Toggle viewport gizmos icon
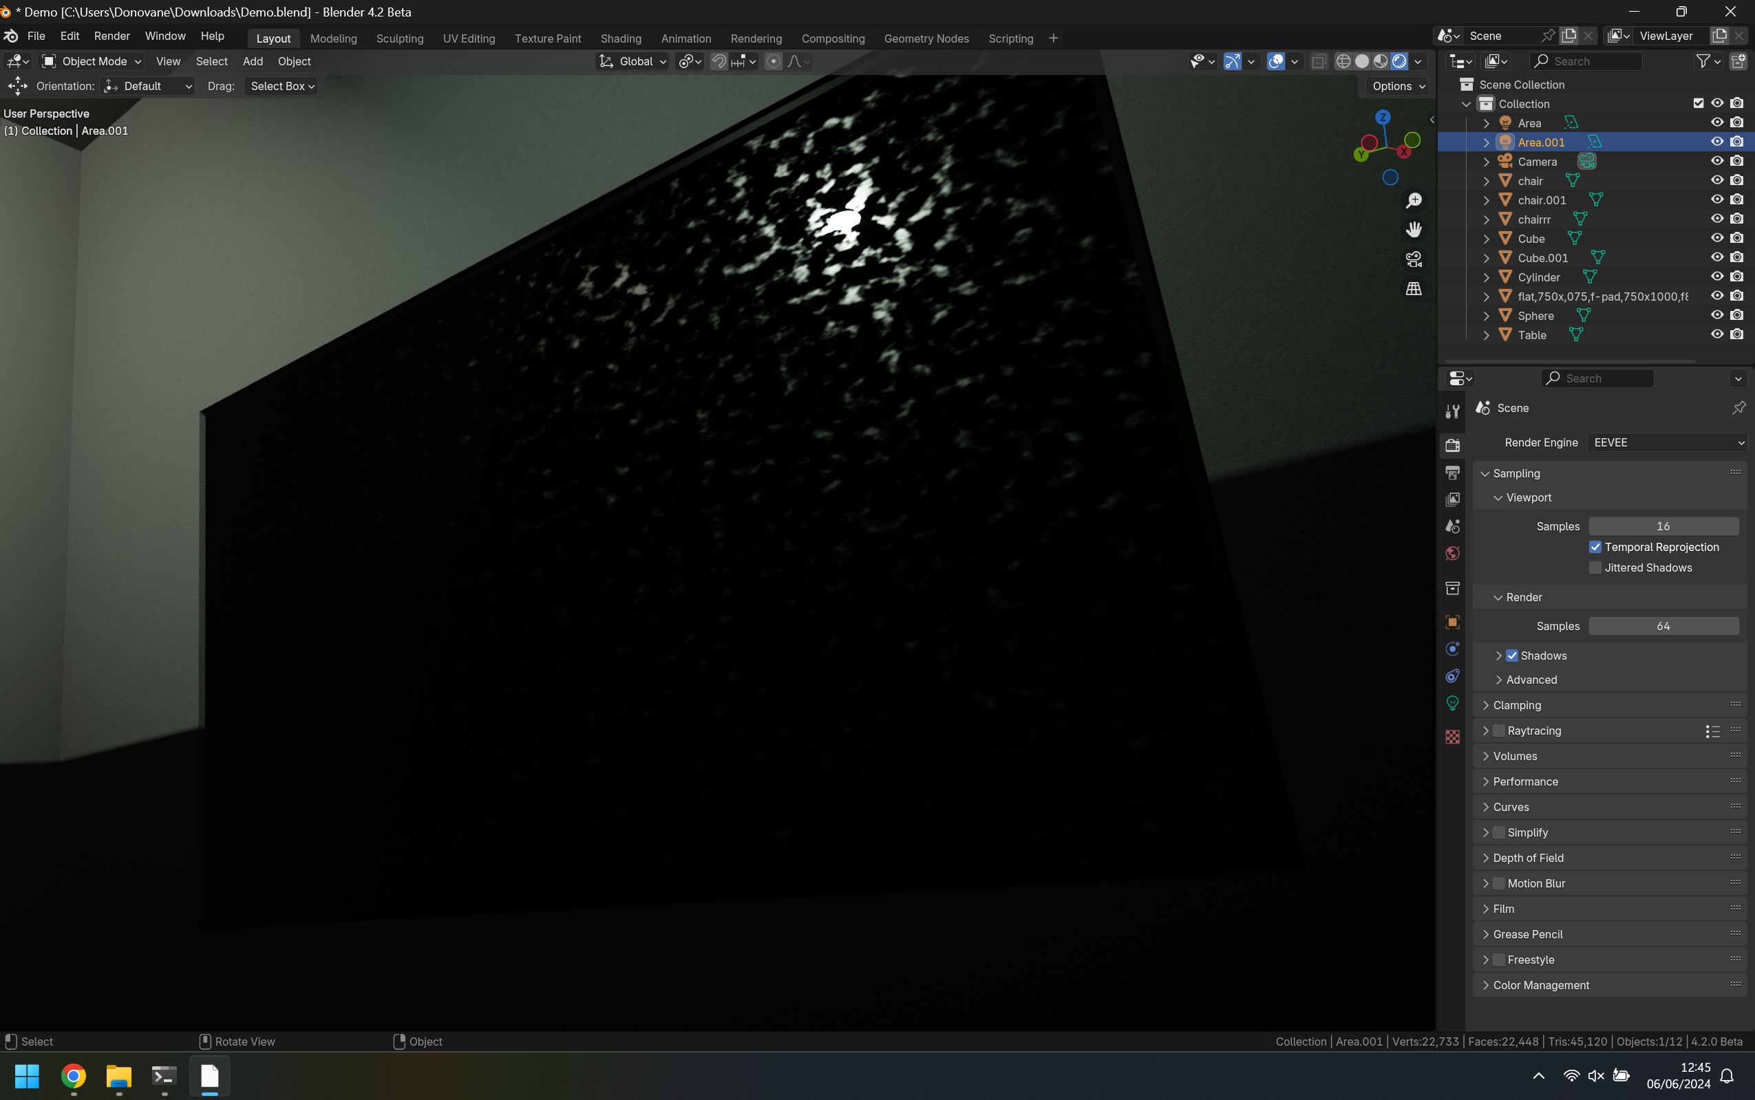Viewport: 1755px width, 1100px height. click(x=1232, y=62)
